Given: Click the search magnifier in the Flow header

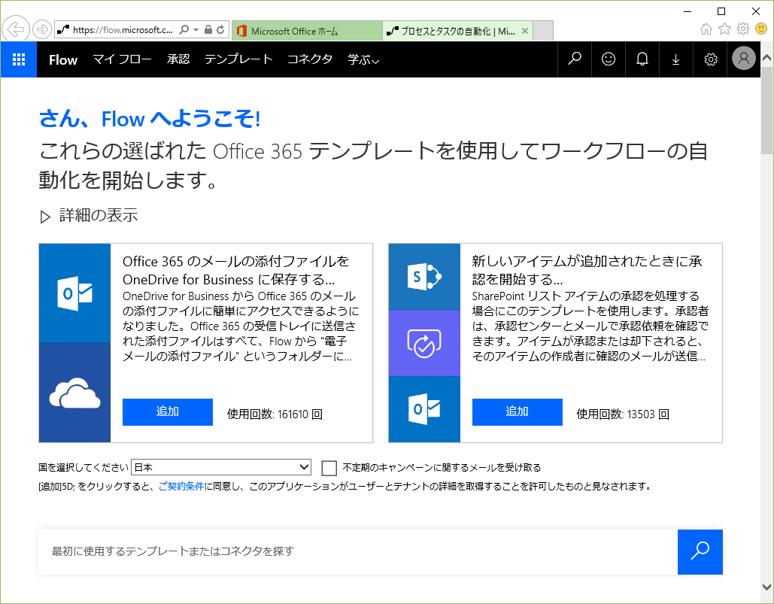Looking at the screenshot, I should [575, 59].
